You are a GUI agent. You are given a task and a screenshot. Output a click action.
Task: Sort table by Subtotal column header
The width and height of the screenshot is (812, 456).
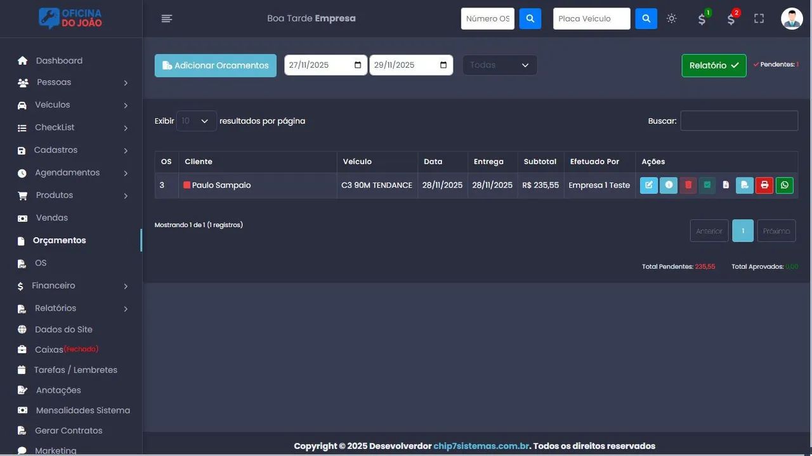pyautogui.click(x=540, y=162)
